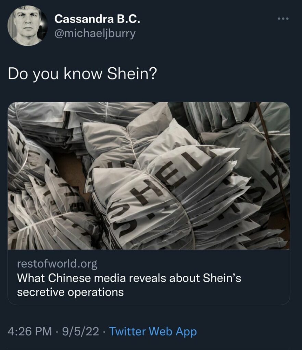The width and height of the screenshot is (302, 350).
Task: Open the @michaeljburry handle link
Action: 95,33
